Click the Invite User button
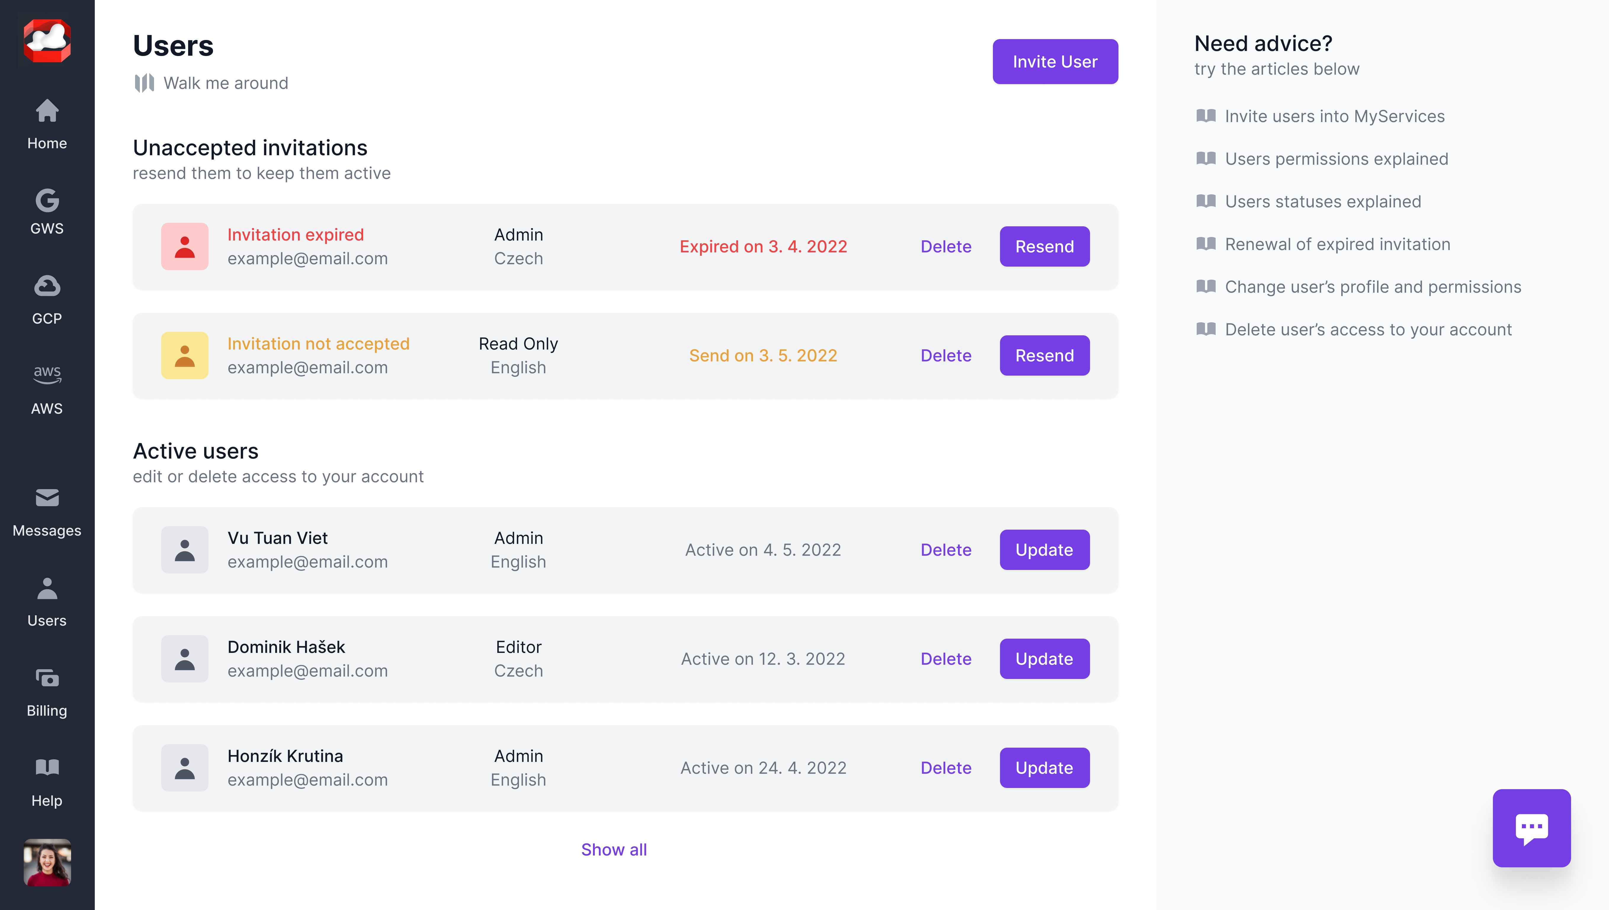The image size is (1609, 910). click(1055, 61)
